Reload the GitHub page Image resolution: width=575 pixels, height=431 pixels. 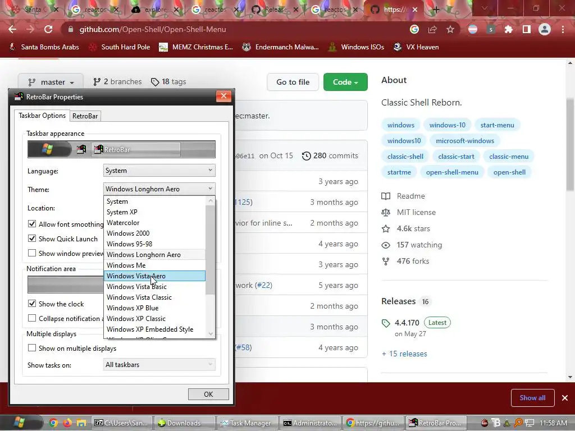[48, 29]
